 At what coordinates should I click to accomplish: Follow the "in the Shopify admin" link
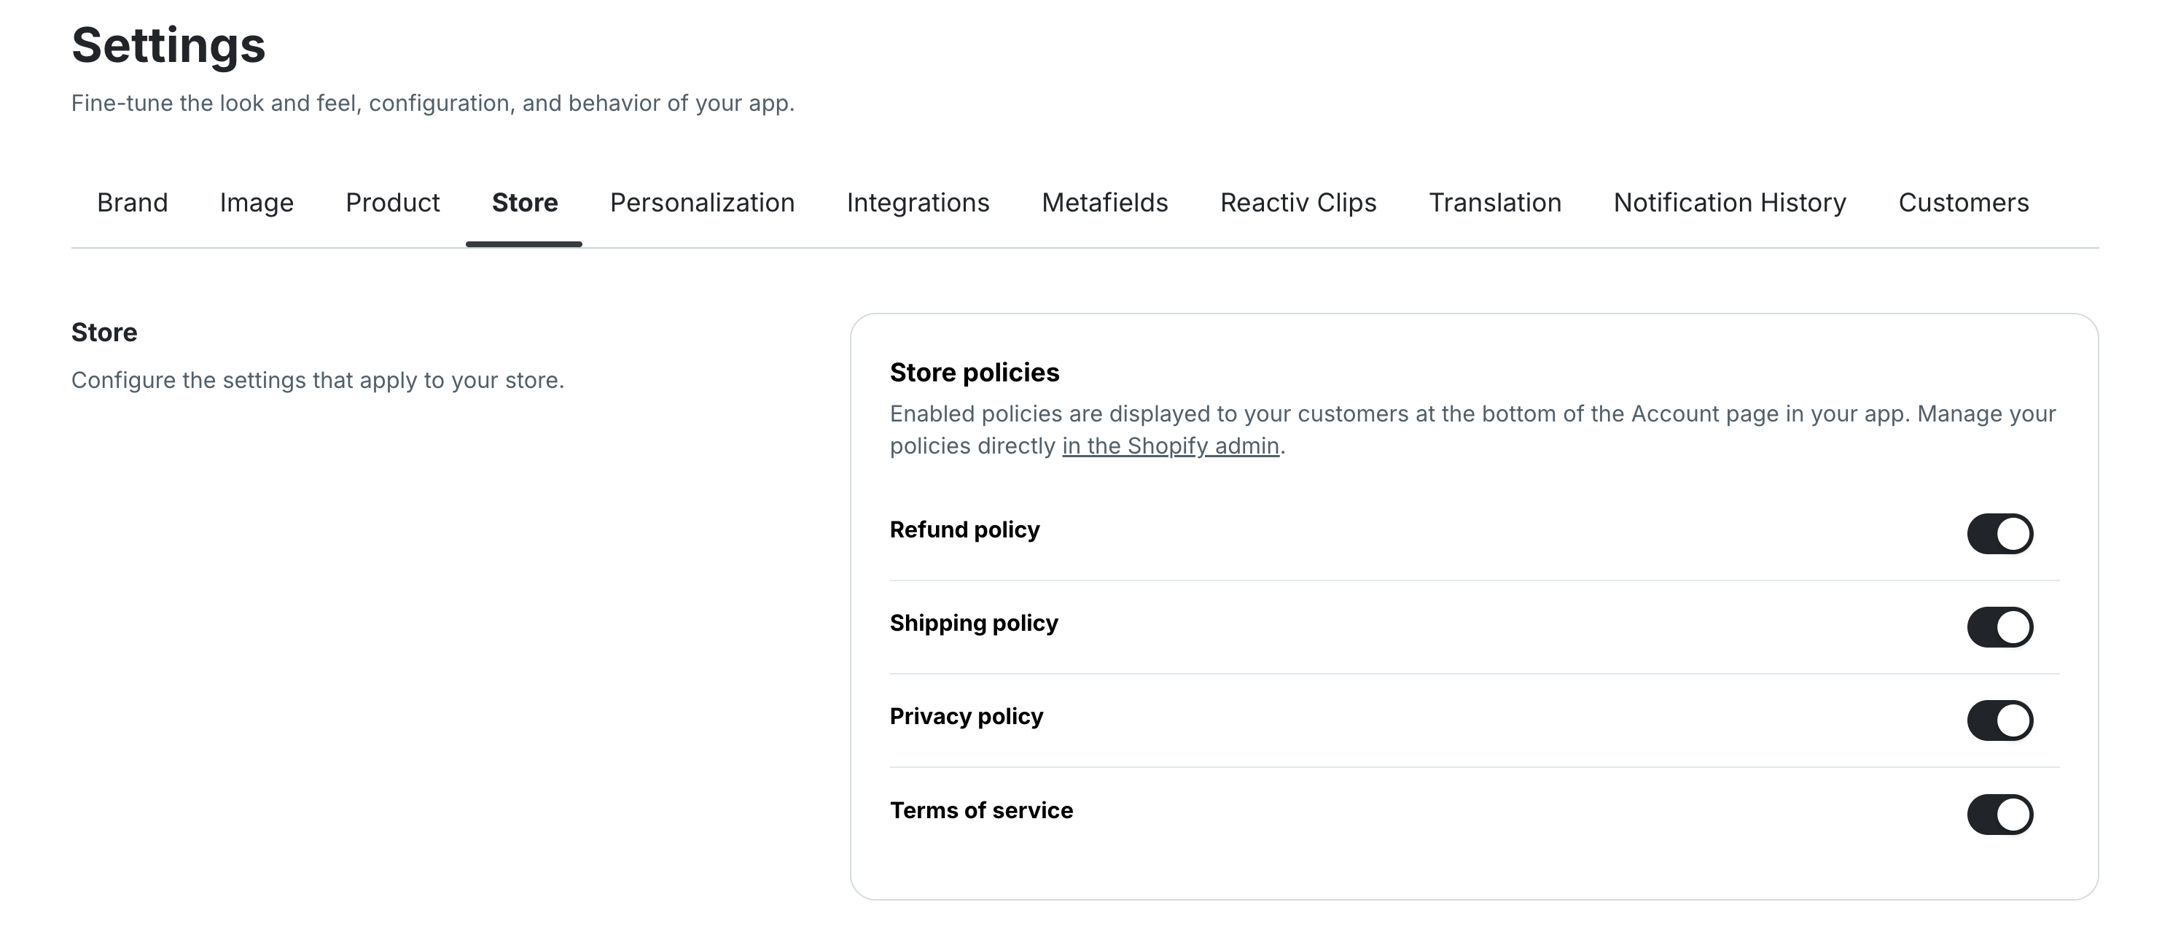[x=1170, y=446]
